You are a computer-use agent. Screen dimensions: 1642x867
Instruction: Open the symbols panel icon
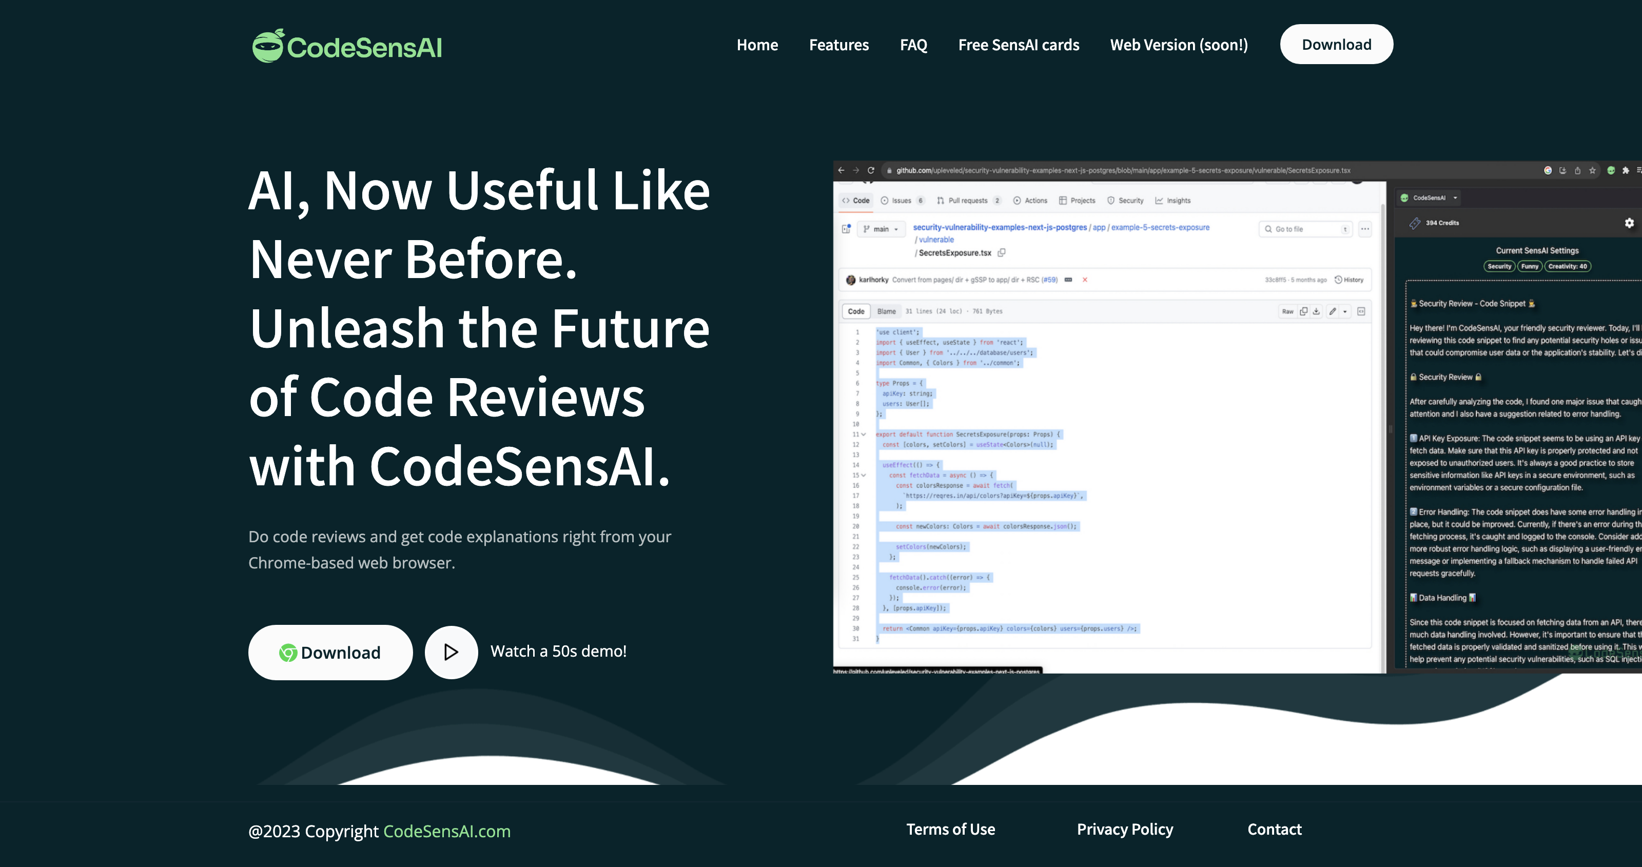click(1361, 311)
